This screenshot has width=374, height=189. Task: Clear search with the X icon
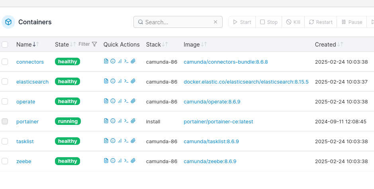[x=215, y=22]
